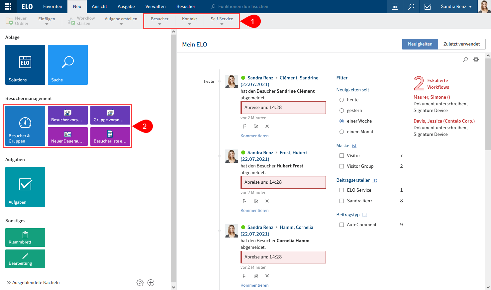Dismiss the Clément, Sandrine feed post
The width and height of the screenshot is (491, 290).
coord(267,126)
